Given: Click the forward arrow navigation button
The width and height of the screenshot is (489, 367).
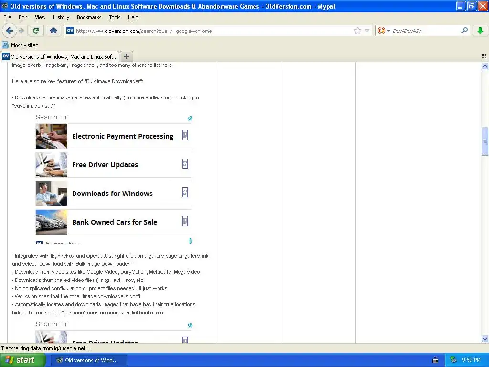Looking at the screenshot, I should 21,31.
